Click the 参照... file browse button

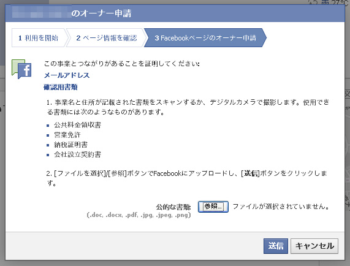point(213,207)
